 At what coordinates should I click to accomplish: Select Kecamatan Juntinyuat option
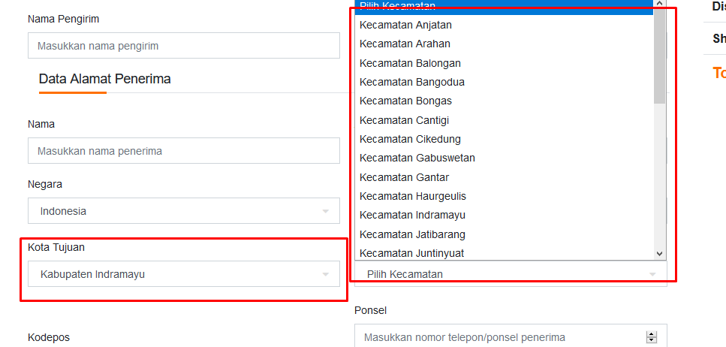[411, 253]
